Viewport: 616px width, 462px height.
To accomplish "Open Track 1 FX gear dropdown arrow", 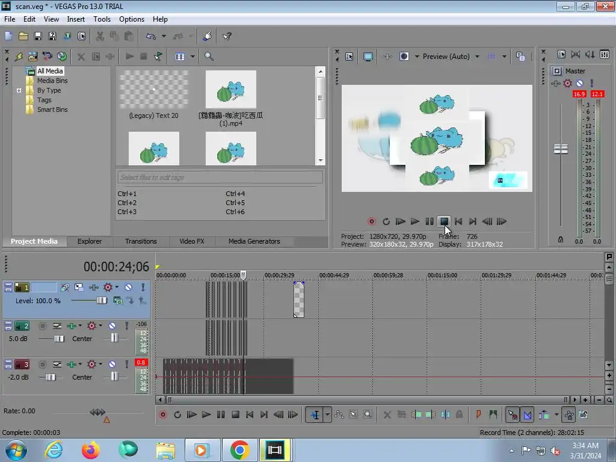I will pyautogui.click(x=117, y=287).
